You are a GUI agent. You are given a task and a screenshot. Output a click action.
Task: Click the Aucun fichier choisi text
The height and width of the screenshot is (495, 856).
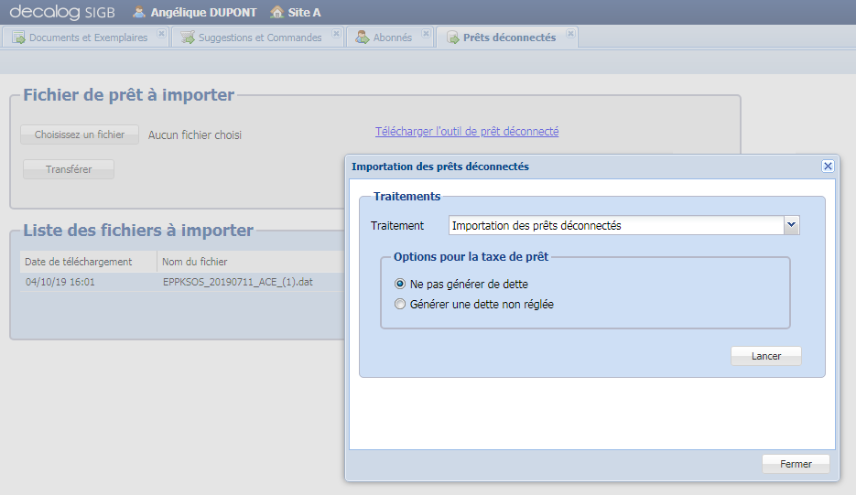point(195,135)
